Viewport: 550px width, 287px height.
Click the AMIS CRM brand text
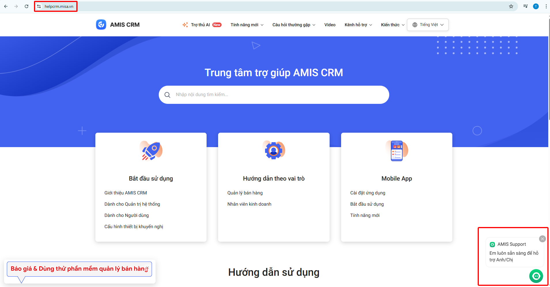click(125, 25)
